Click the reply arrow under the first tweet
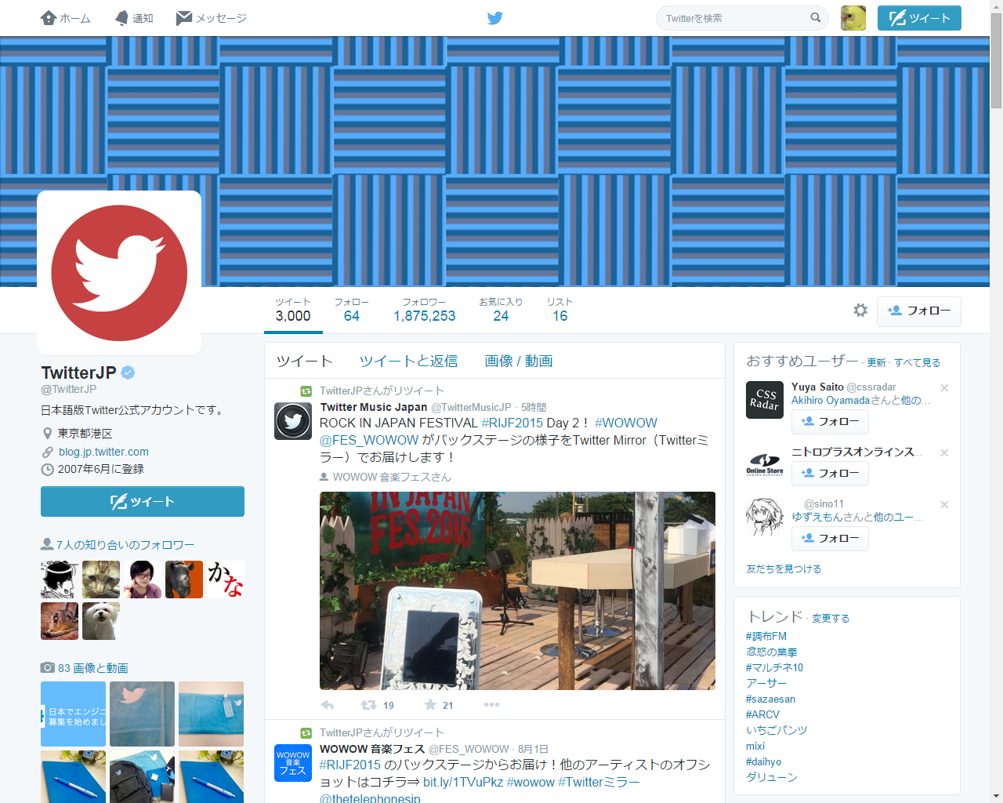The width and height of the screenshot is (1003, 803). tap(328, 705)
